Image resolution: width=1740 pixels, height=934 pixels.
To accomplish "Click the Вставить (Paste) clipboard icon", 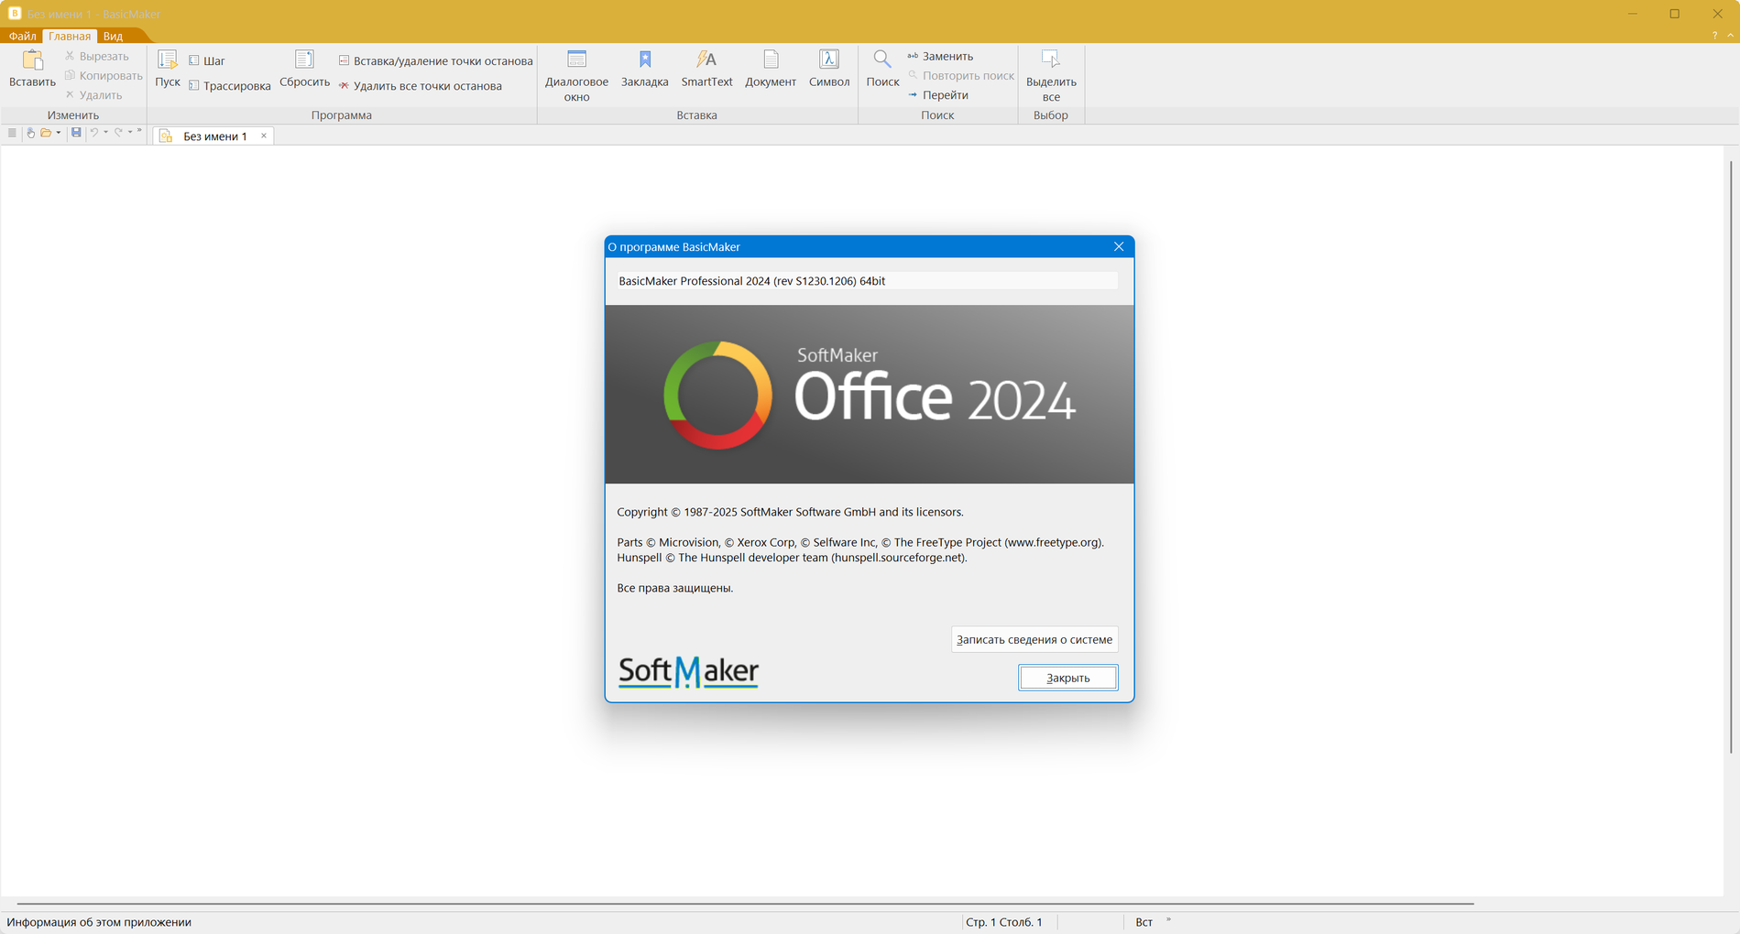I will [32, 60].
